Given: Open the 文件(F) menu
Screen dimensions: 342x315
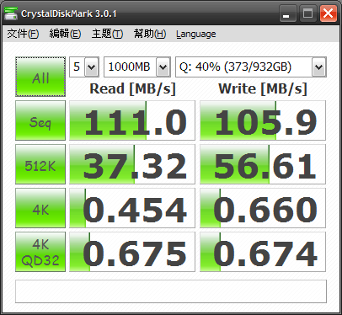Looking at the screenshot, I should pos(23,34).
